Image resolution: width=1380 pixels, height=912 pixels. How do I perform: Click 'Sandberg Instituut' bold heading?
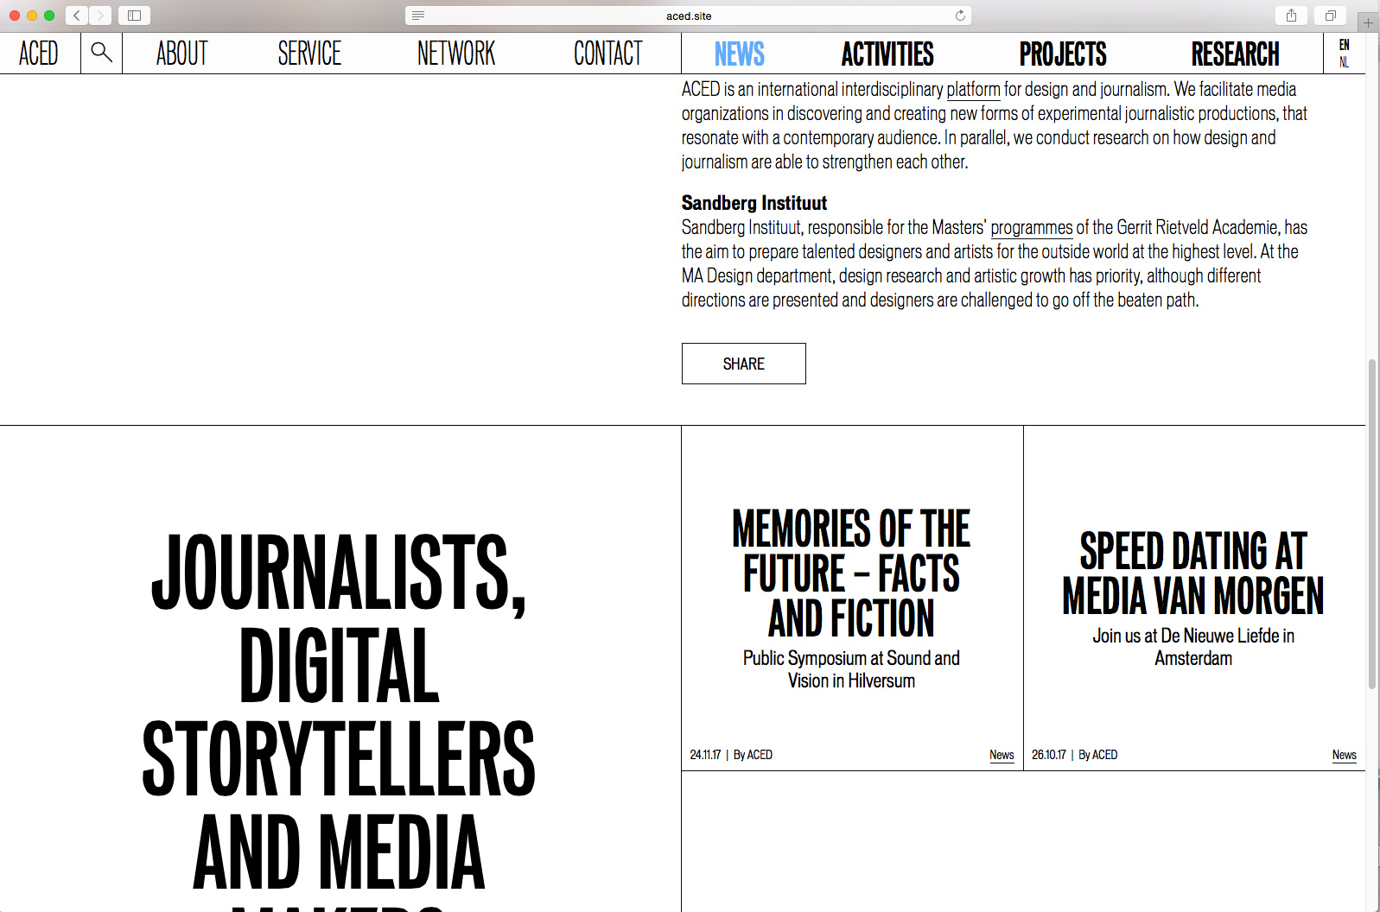pos(754,203)
